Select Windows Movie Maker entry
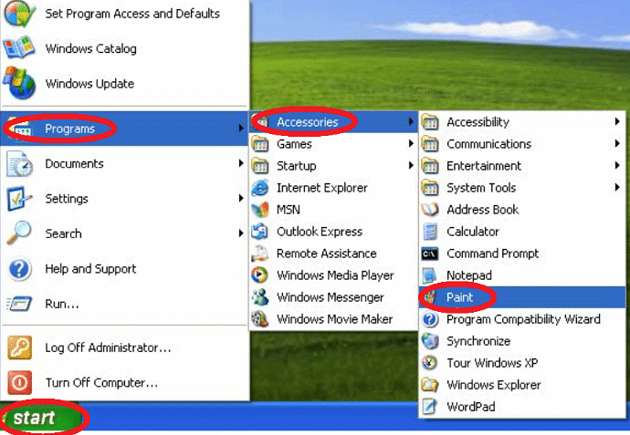This screenshot has height=435, width=630. tap(334, 319)
